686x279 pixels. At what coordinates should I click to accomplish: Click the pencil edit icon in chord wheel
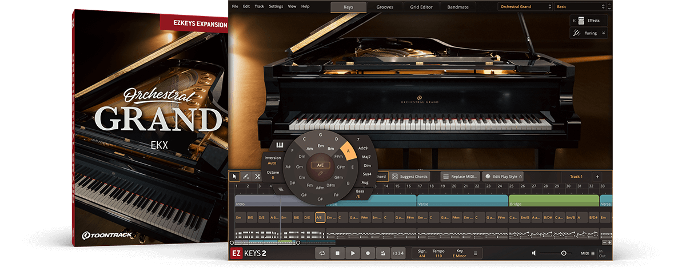[x=320, y=172]
